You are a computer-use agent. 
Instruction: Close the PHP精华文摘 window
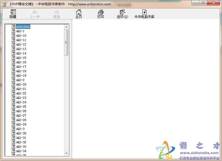point(213,3)
